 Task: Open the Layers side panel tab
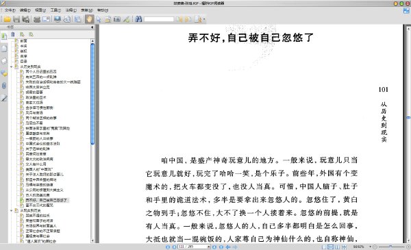pyautogui.click(x=4, y=61)
